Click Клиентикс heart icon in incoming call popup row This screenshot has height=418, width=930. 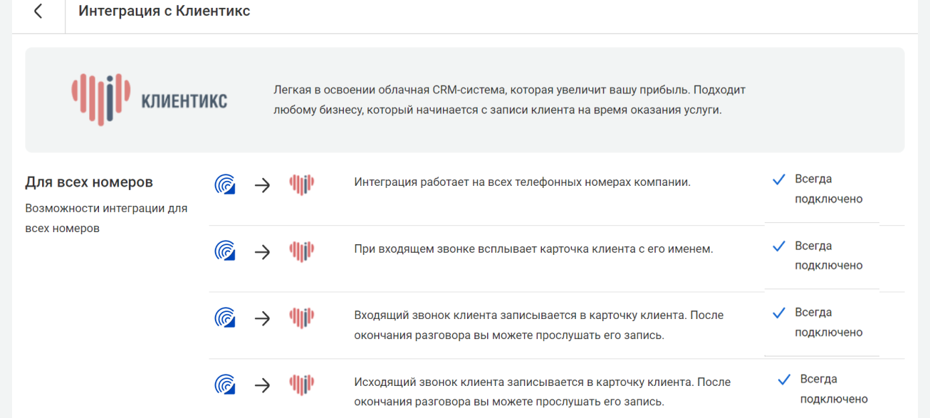pyautogui.click(x=301, y=251)
